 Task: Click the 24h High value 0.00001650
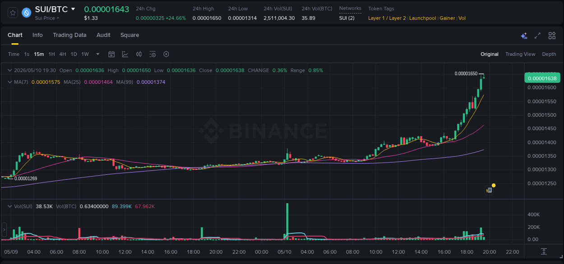point(207,18)
